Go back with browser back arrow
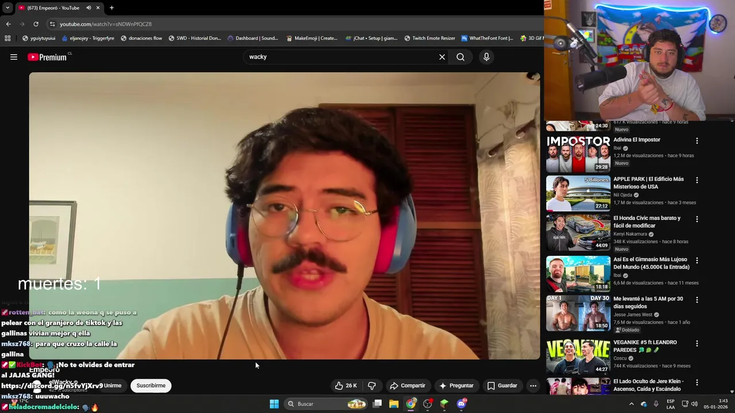 (x=8, y=24)
